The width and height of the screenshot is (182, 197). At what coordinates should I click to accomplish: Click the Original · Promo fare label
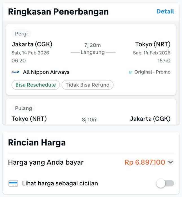(x=152, y=72)
